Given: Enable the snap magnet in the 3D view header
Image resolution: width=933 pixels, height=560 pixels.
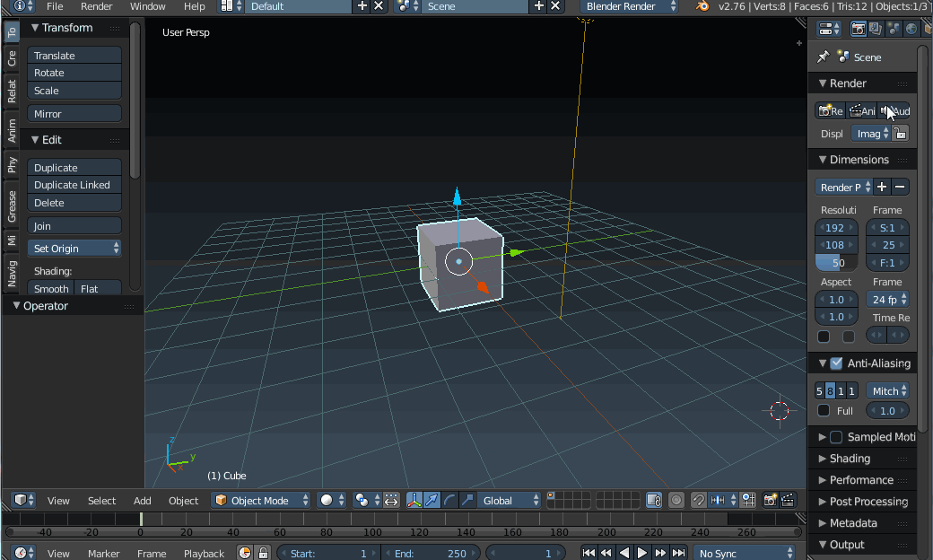Looking at the screenshot, I should click(x=699, y=500).
